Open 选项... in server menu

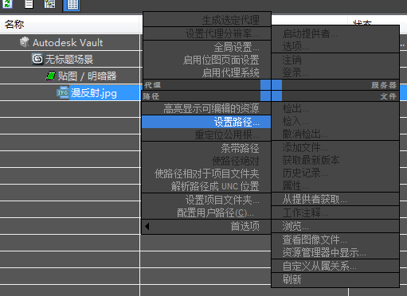tap(335, 46)
